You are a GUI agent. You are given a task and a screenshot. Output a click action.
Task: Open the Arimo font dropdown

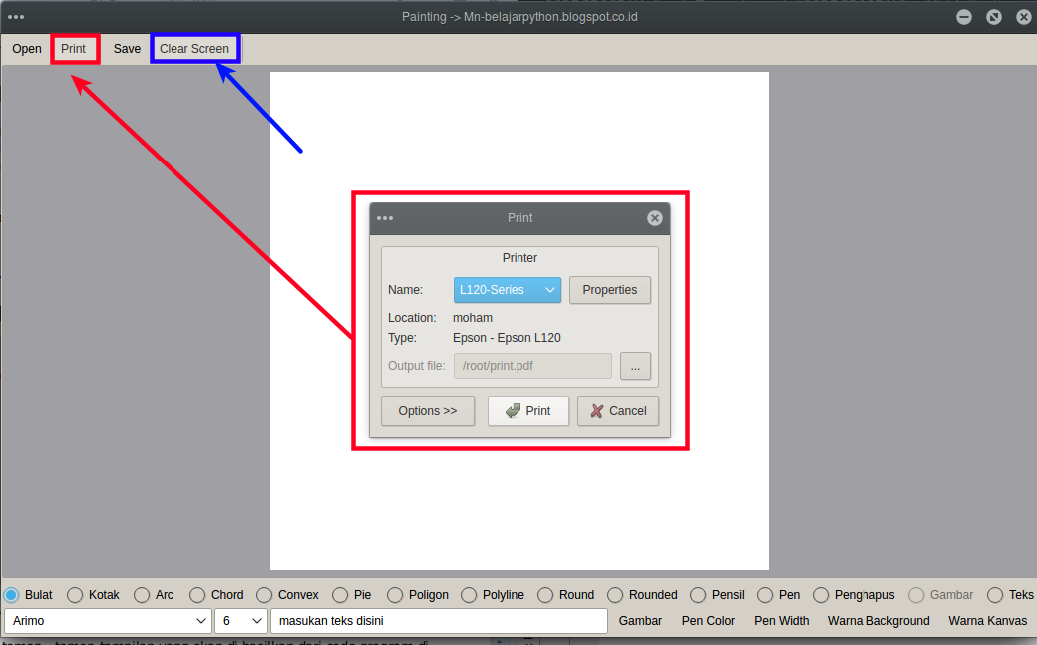(x=107, y=621)
